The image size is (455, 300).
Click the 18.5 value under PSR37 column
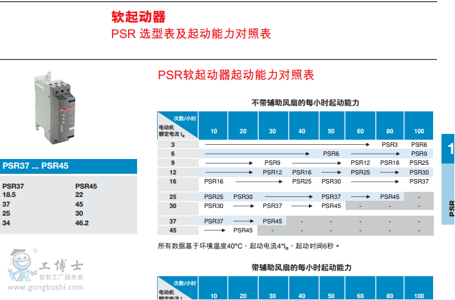10,194
